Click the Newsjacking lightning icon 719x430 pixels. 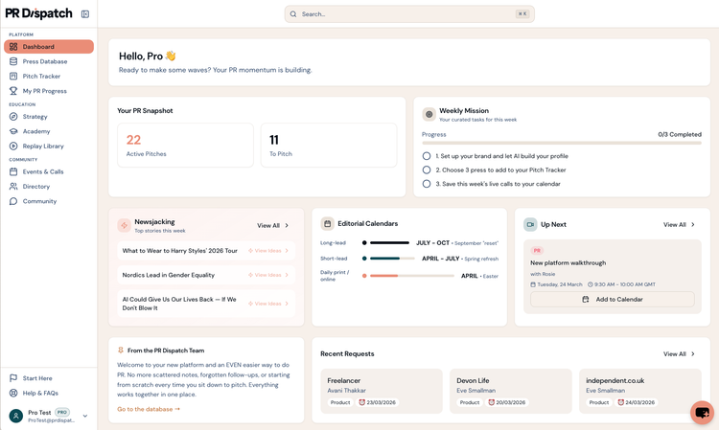coord(124,225)
